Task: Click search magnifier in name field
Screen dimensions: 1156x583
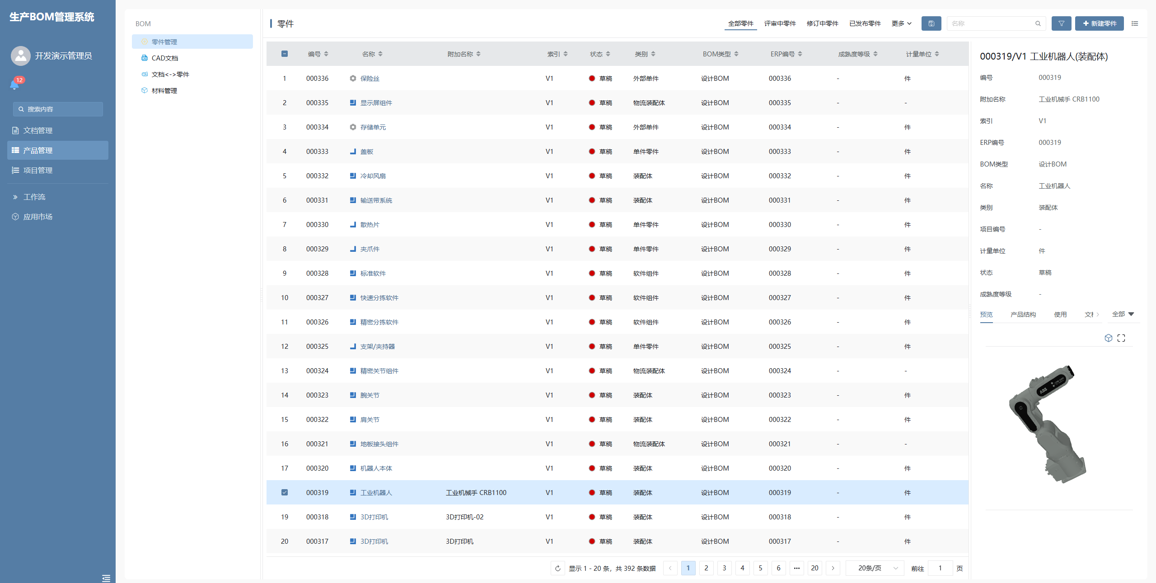Action: pos(1038,23)
